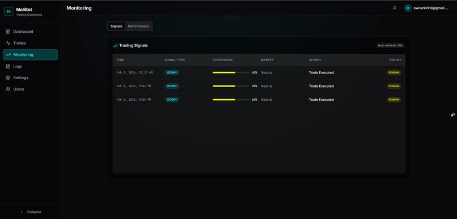The height and width of the screenshot is (219, 457).
Task: Click Trade Executed in the 9:04 PM row
Action: [321, 86]
